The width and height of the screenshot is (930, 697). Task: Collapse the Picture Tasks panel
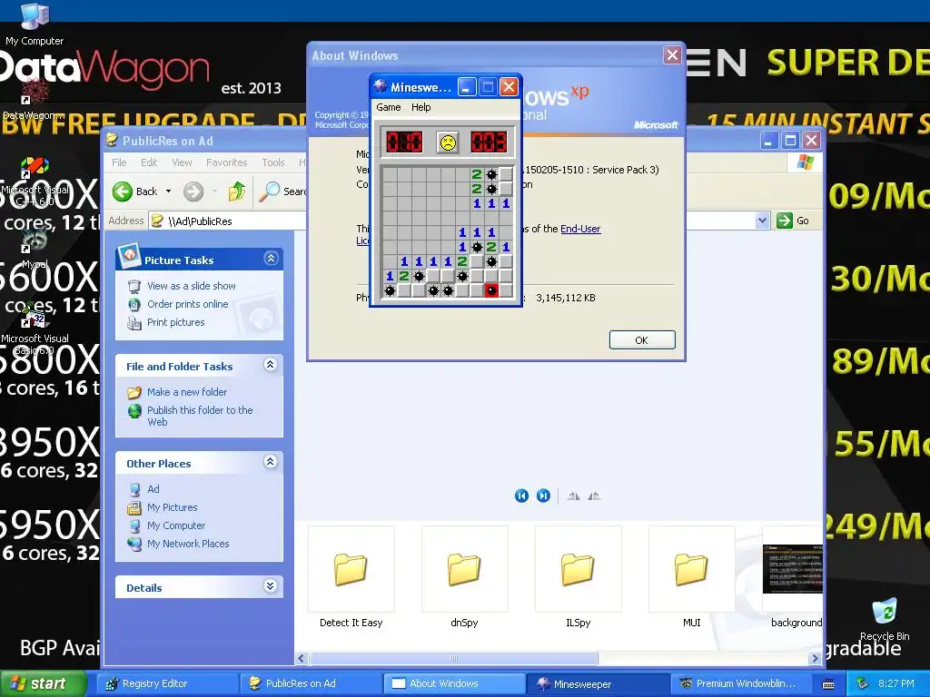click(x=271, y=259)
